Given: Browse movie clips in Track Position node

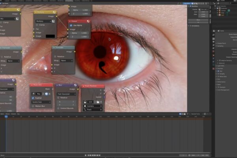Looking at the screenshot, I should (85, 102).
